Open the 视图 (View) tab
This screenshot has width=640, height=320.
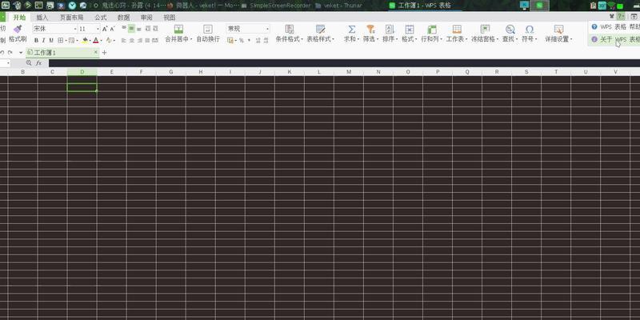(x=169, y=18)
